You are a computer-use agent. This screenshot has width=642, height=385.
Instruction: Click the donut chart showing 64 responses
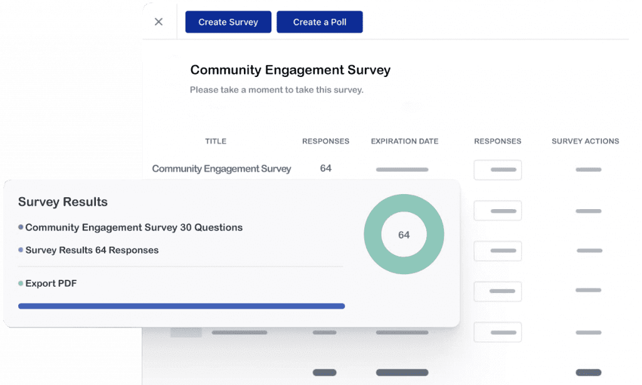404,234
